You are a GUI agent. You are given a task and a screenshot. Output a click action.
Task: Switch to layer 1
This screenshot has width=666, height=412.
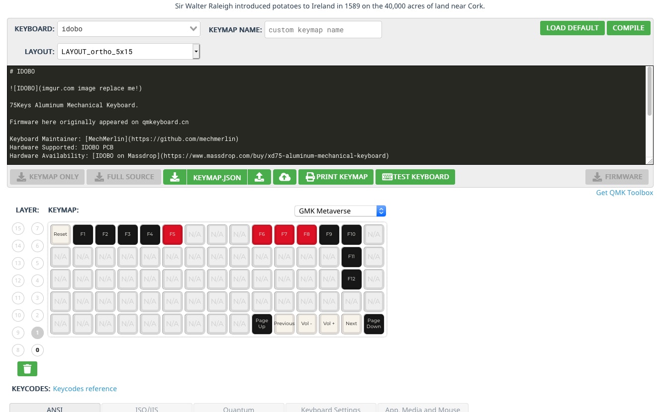[37, 333]
